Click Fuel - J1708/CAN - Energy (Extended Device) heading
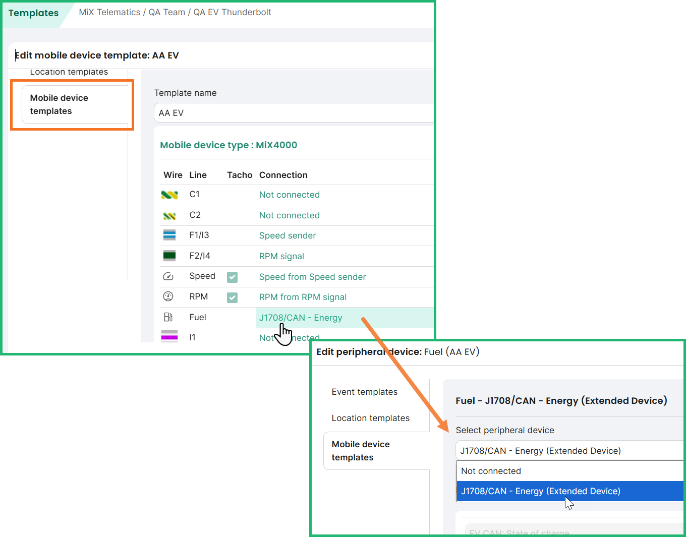686x537 pixels. pyautogui.click(x=561, y=401)
